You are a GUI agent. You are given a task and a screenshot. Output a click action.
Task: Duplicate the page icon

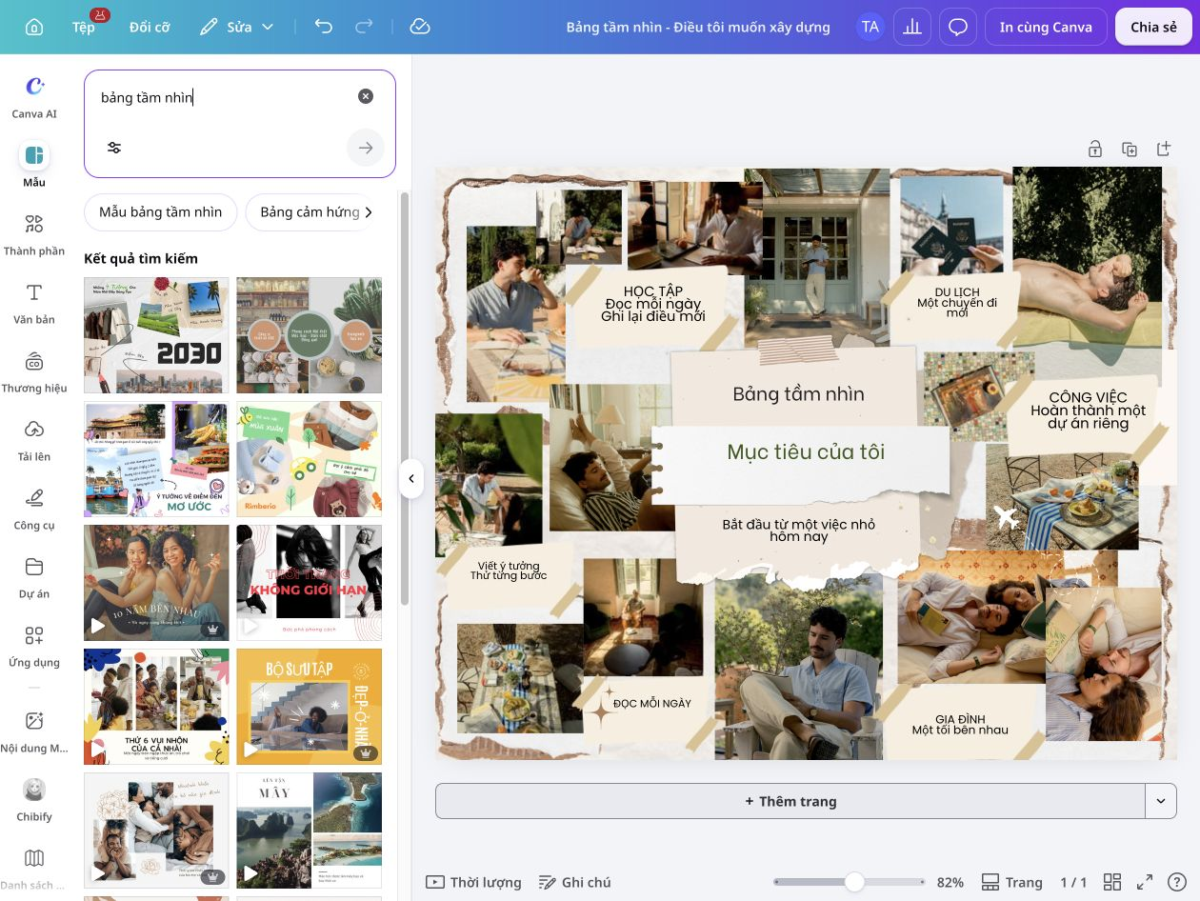click(x=1130, y=149)
